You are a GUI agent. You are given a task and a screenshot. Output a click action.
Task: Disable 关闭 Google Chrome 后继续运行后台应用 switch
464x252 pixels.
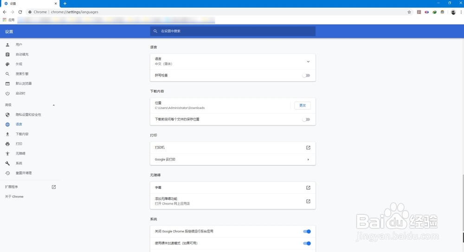[x=307, y=231]
